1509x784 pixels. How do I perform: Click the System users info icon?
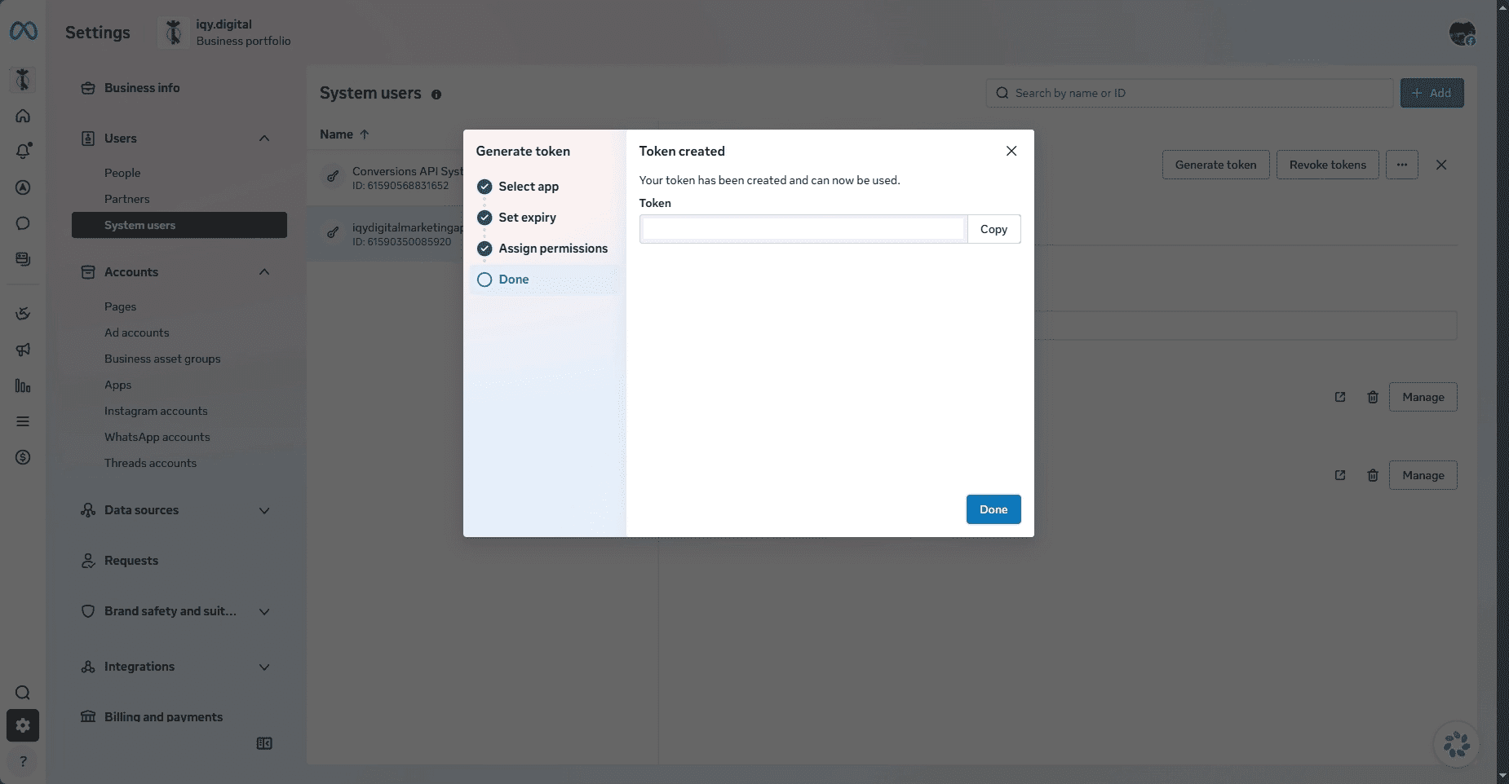(x=436, y=95)
